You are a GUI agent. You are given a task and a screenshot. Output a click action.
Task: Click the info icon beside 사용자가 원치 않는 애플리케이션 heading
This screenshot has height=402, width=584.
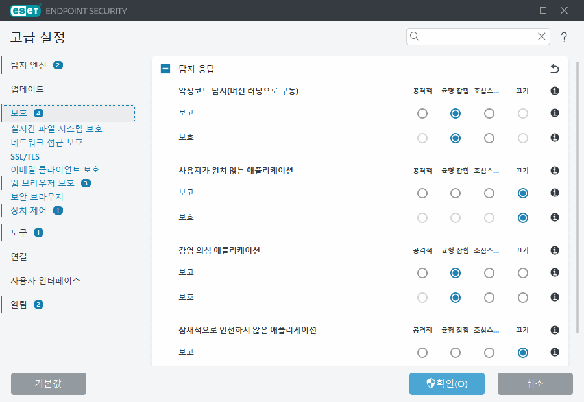tap(554, 171)
